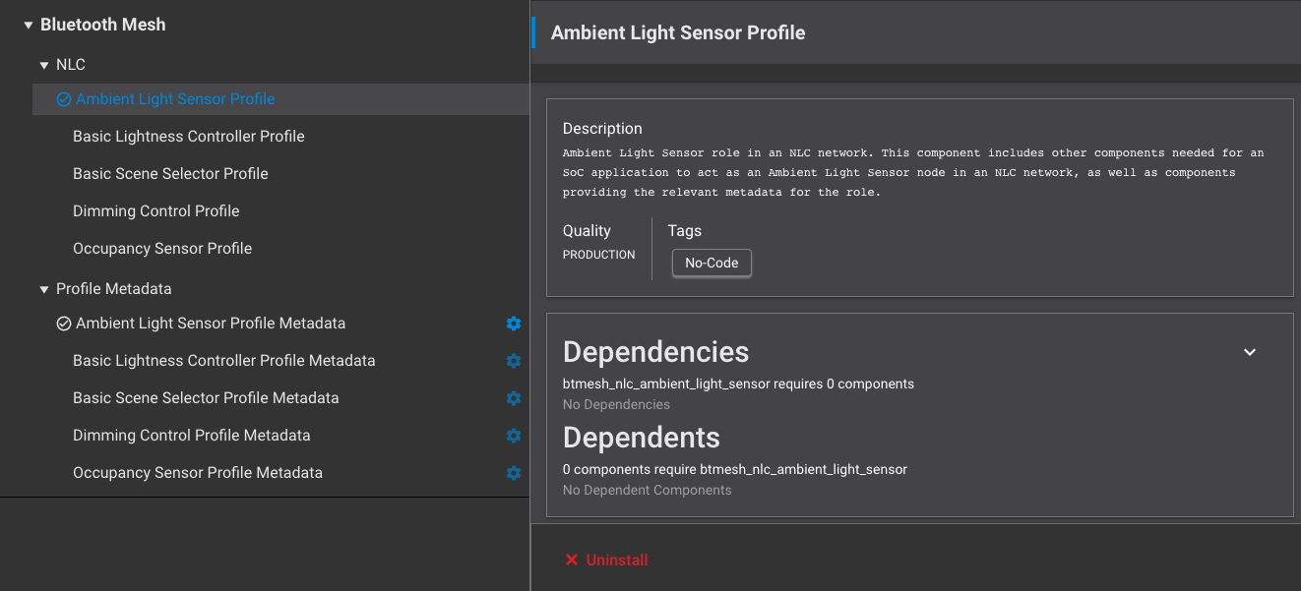This screenshot has width=1301, height=591.
Task: Select Dimming Control Profile Metadata in the sidebar
Action: pyautogui.click(x=192, y=436)
